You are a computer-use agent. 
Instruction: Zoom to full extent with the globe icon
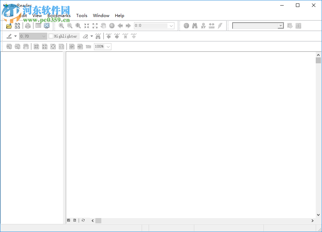coord(112,25)
